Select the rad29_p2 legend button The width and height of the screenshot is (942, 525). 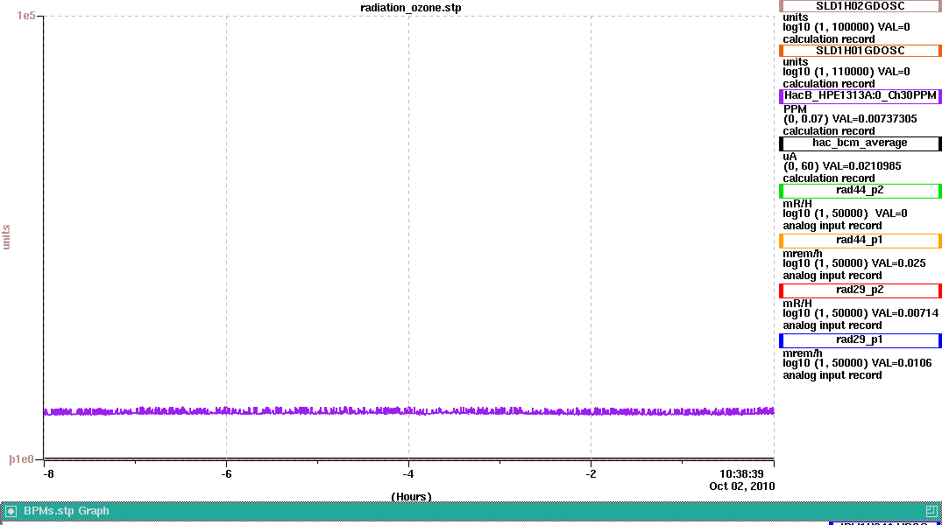[x=860, y=290]
